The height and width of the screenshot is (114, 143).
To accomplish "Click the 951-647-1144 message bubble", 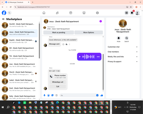I will click(54, 71).
